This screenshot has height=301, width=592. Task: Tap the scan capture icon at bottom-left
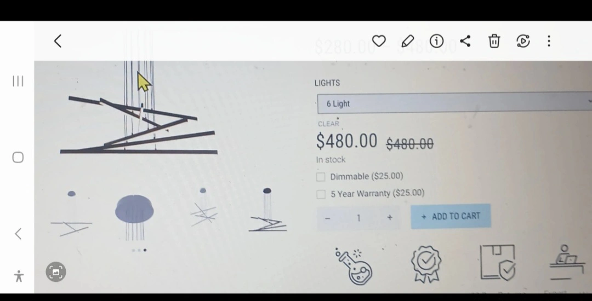click(x=56, y=272)
